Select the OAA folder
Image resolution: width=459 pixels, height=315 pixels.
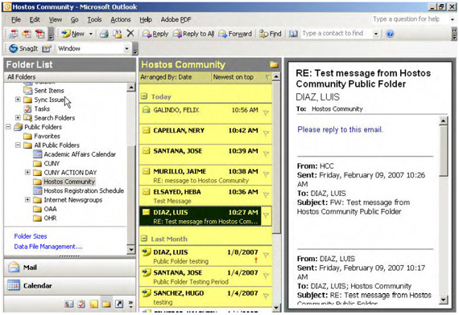[45, 209]
